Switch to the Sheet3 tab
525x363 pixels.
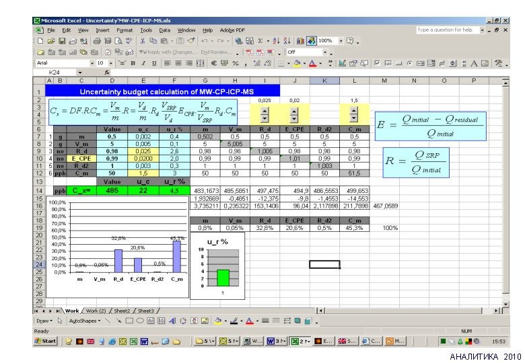pos(145,311)
